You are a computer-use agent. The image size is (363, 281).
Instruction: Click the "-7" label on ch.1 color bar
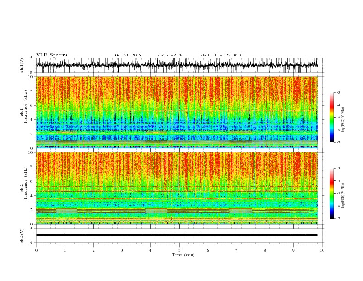click(x=338, y=143)
